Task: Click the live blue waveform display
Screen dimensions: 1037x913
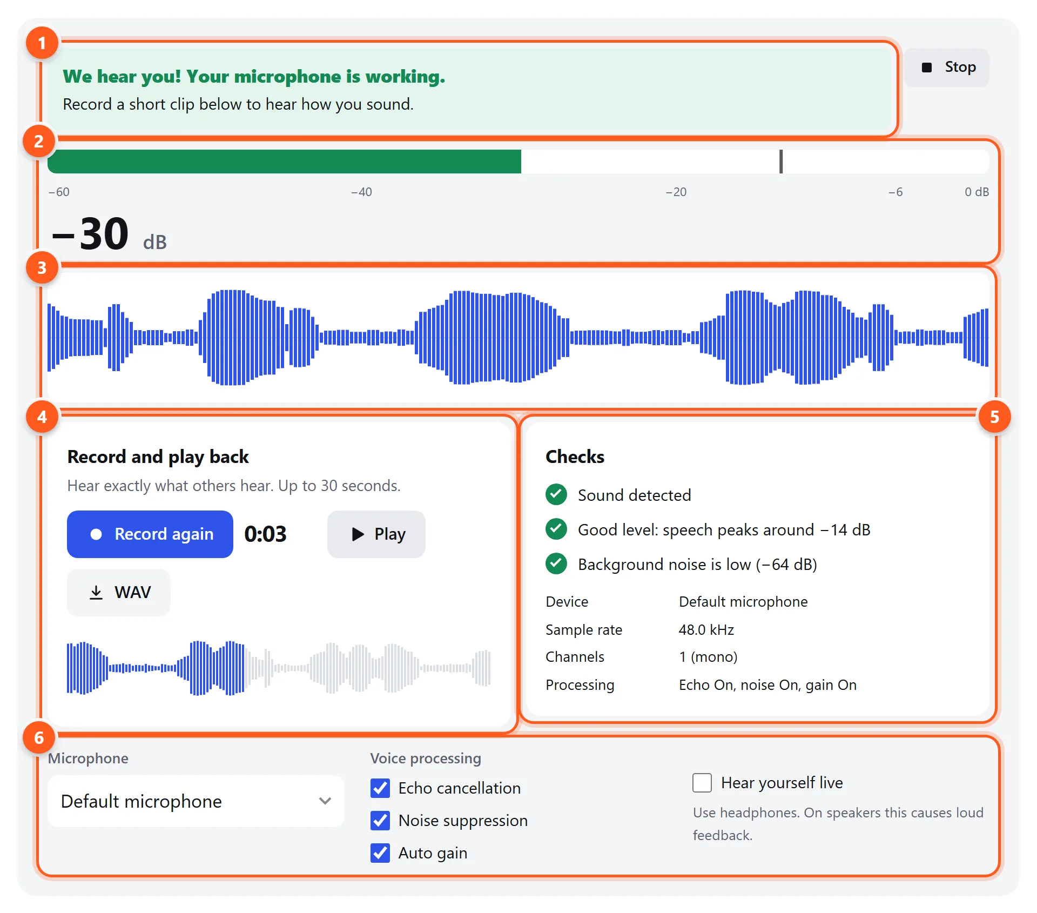Action: tap(518, 338)
